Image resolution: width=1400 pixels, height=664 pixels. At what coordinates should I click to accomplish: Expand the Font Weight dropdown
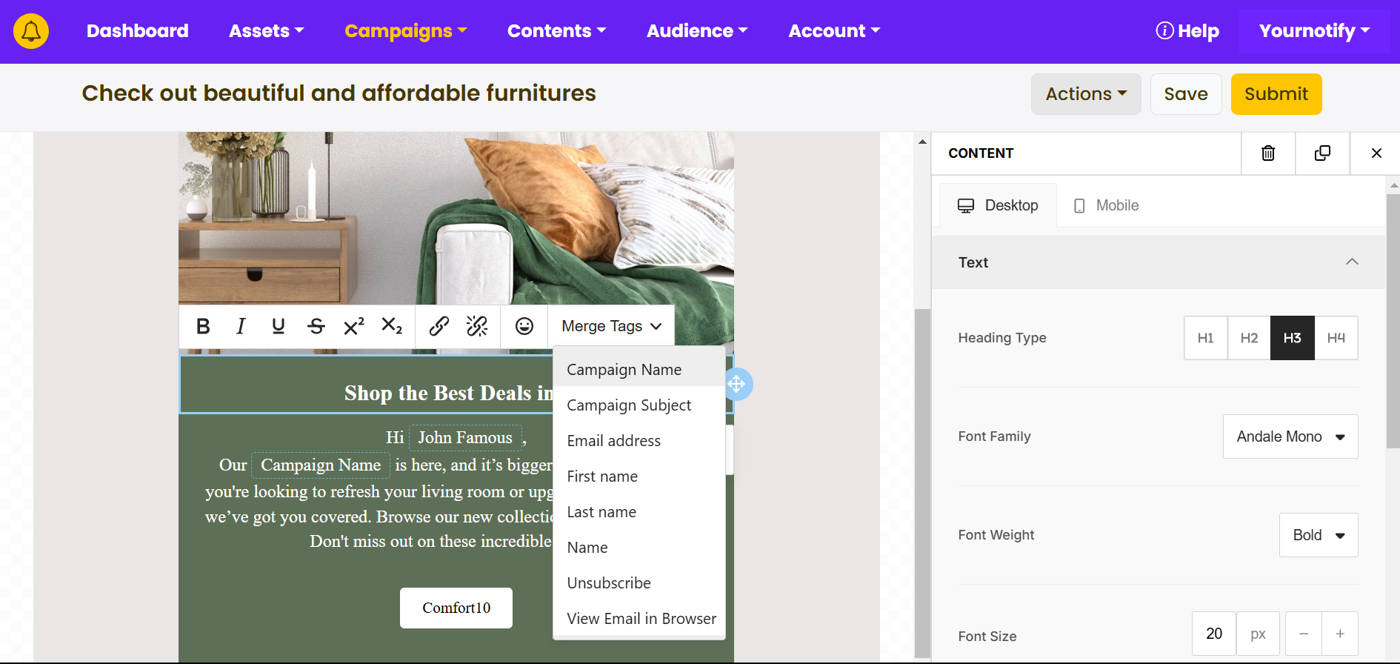(1318, 535)
